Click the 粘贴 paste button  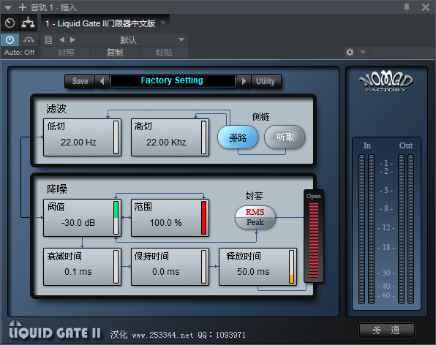[x=164, y=52]
